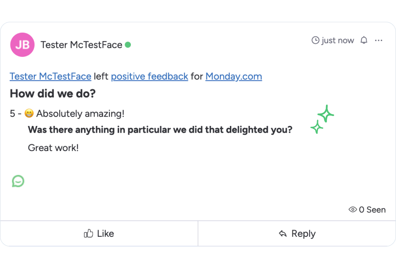This screenshot has width=396, height=269.
Task: Click the clock icon beside just now
Action: [x=315, y=40]
